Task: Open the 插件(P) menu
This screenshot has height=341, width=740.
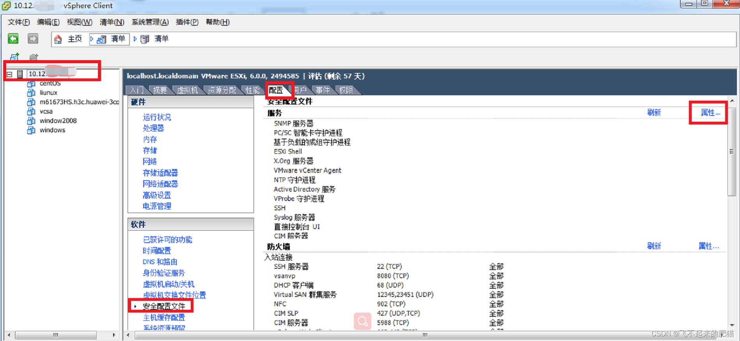Action: (187, 22)
